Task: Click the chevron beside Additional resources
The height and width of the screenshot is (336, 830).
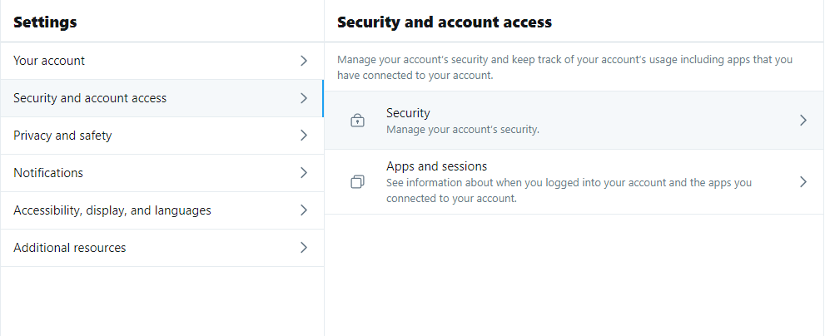Action: (303, 248)
